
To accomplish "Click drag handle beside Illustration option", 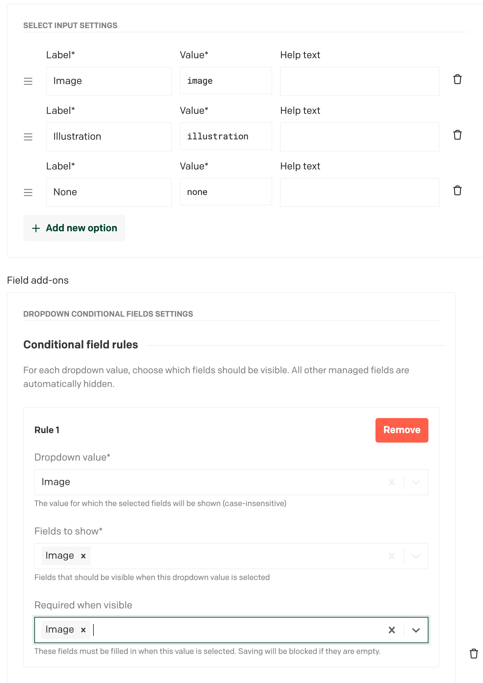I will point(28,137).
